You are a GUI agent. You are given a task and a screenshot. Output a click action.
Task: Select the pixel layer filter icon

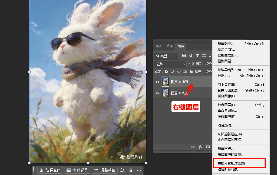[184, 55]
